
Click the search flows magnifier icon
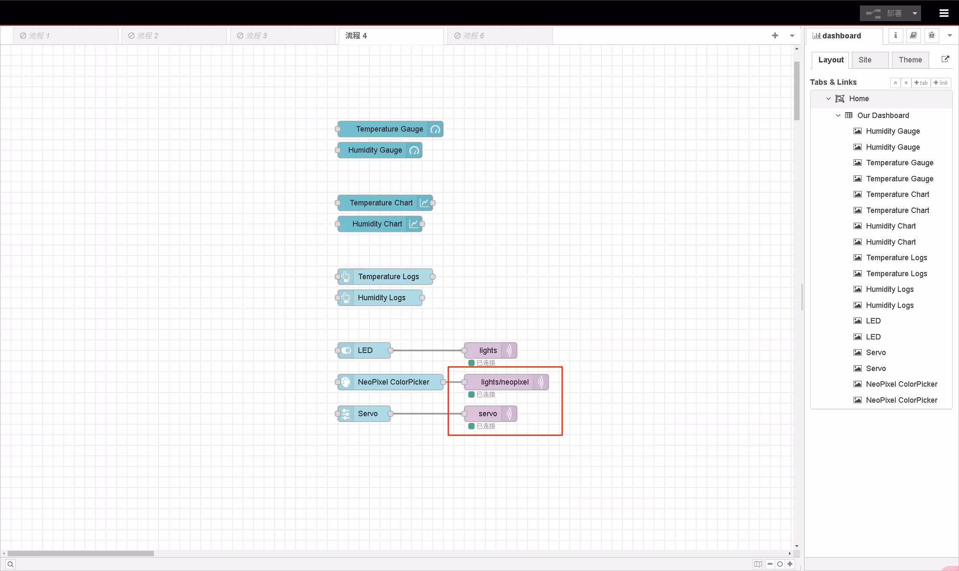(11, 564)
